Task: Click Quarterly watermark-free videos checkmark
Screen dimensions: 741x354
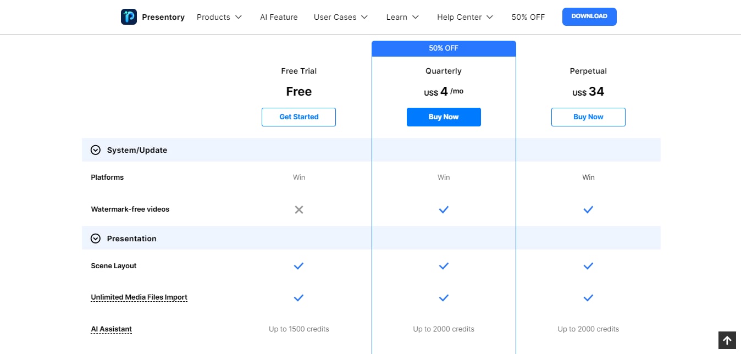Action: 444,209
